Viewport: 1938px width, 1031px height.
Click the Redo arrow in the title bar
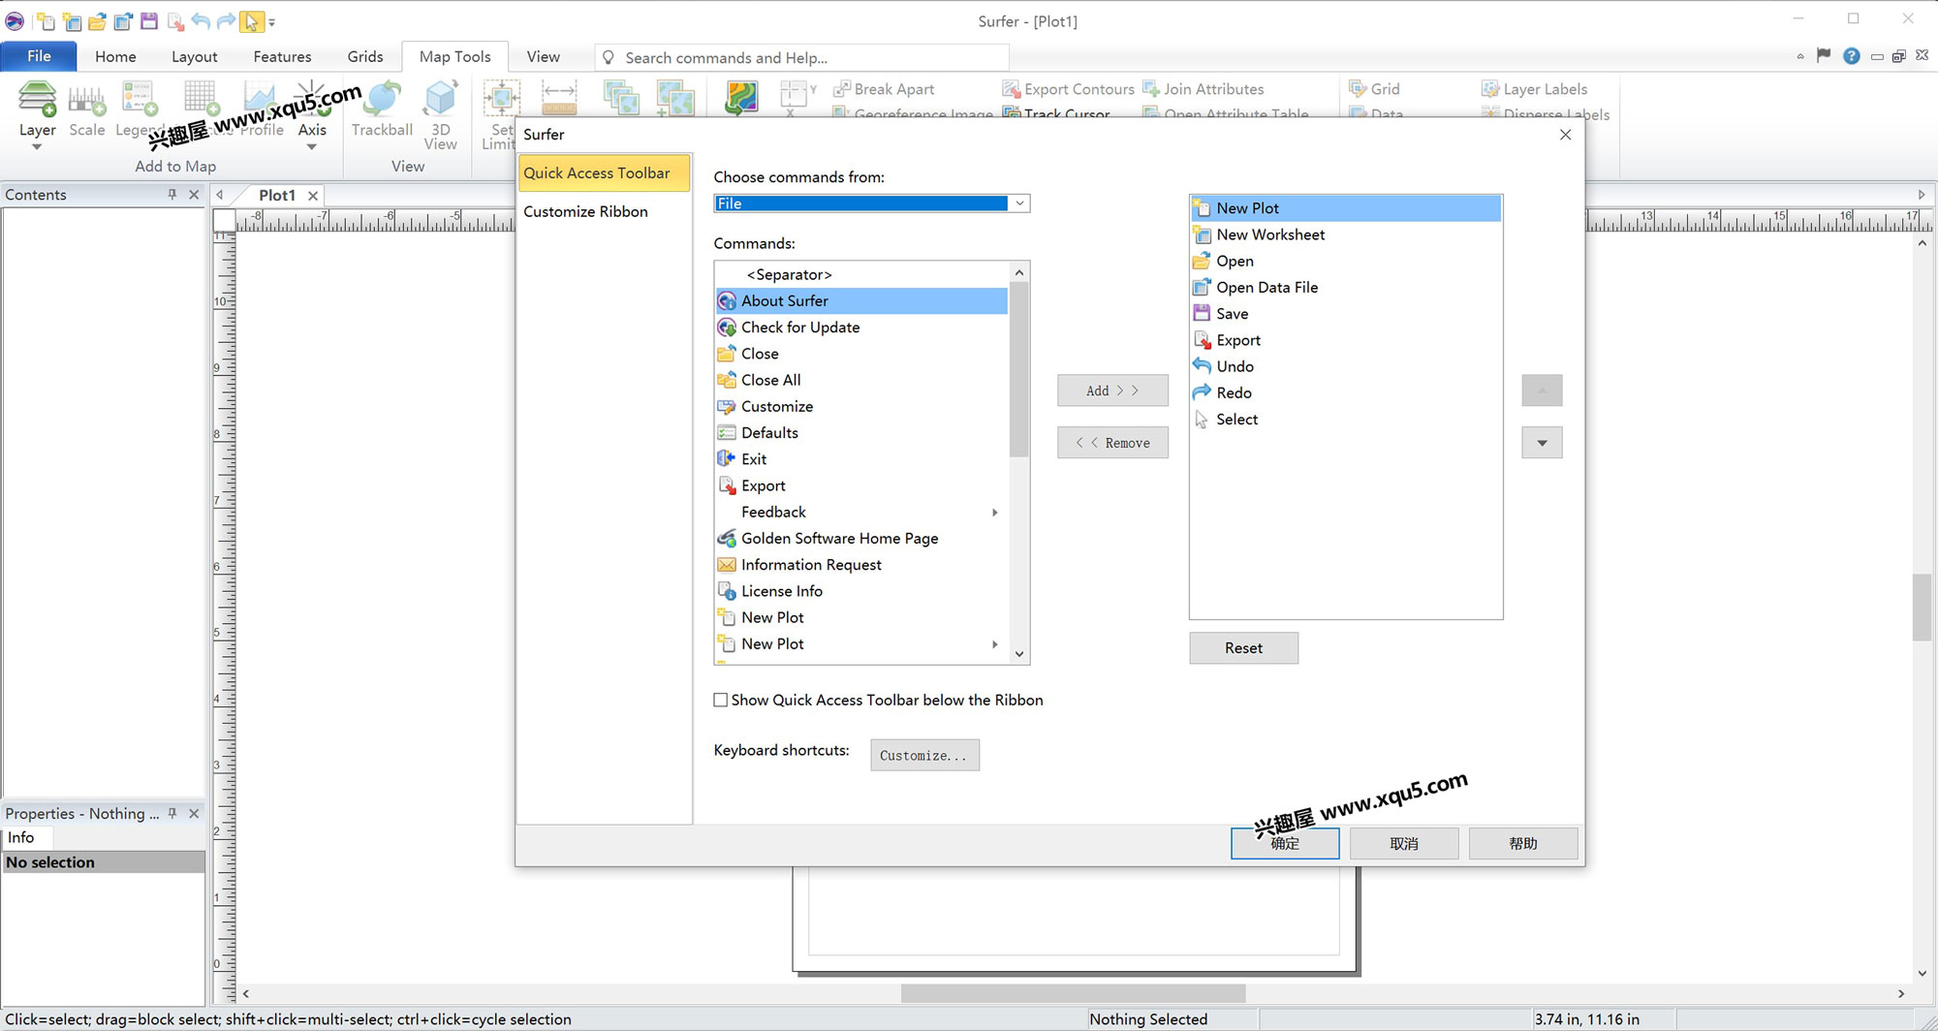(x=226, y=20)
